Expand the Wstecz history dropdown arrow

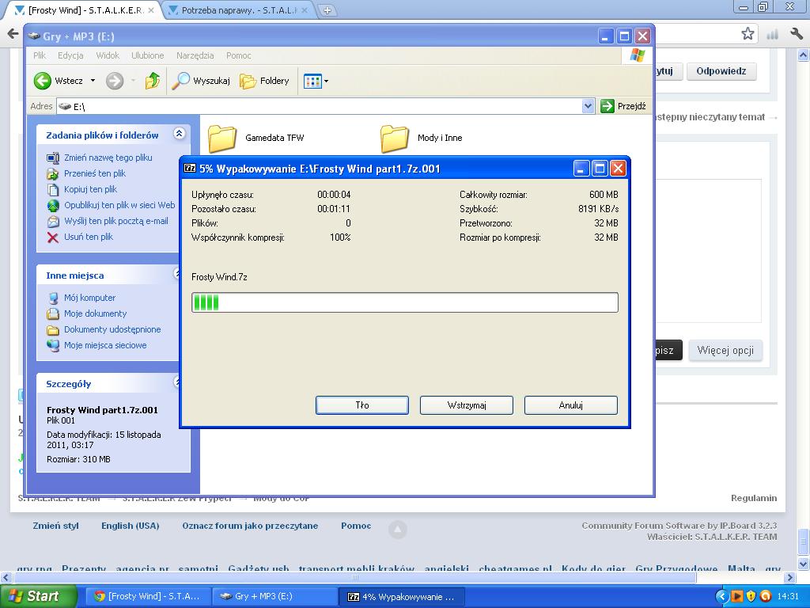point(93,81)
